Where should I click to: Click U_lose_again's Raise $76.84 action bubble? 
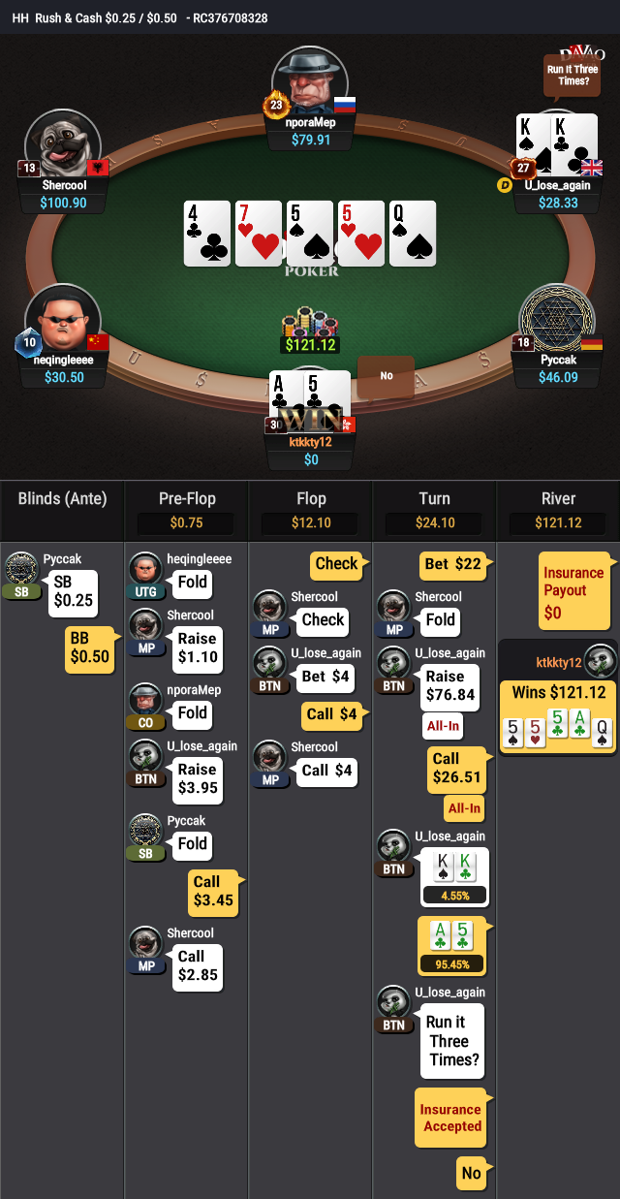coord(450,685)
